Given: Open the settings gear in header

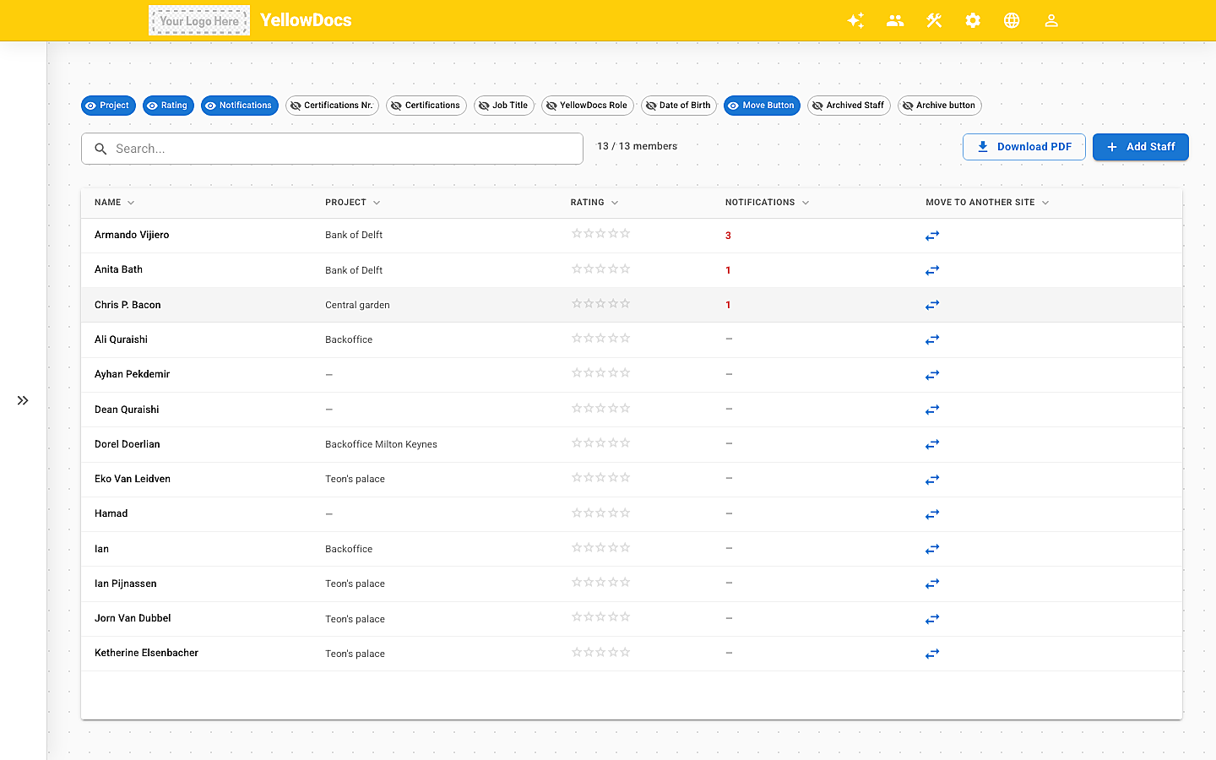Looking at the screenshot, I should pos(973,20).
